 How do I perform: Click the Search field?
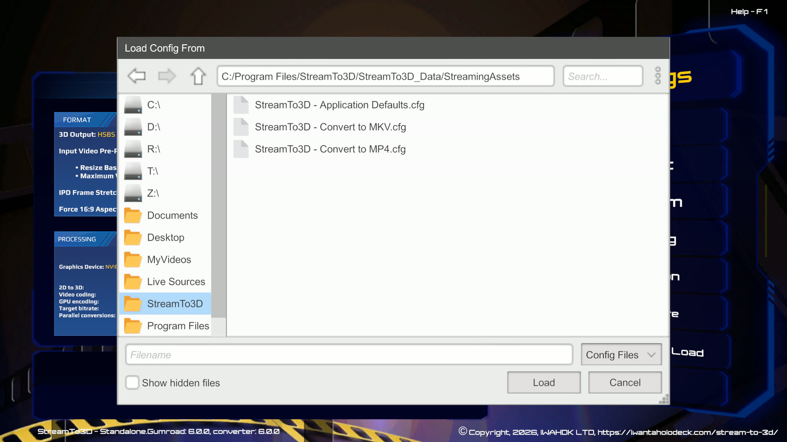[603, 76]
